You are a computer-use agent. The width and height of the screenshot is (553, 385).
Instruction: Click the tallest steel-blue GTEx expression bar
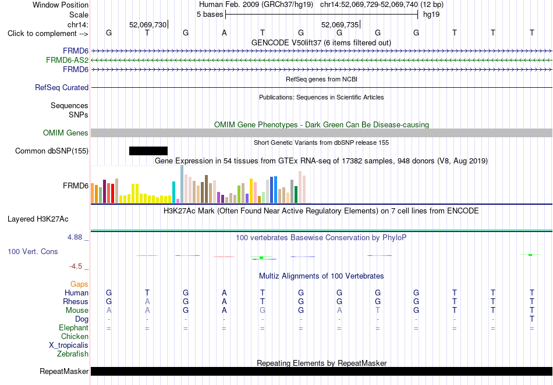click(182, 184)
